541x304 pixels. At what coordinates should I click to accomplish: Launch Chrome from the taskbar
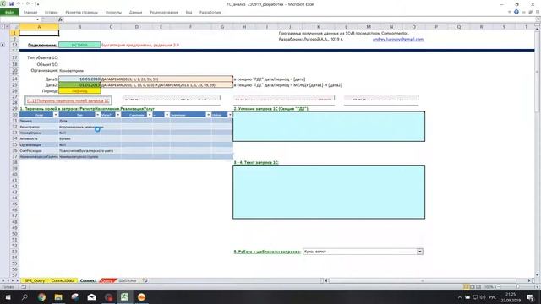tap(41, 297)
